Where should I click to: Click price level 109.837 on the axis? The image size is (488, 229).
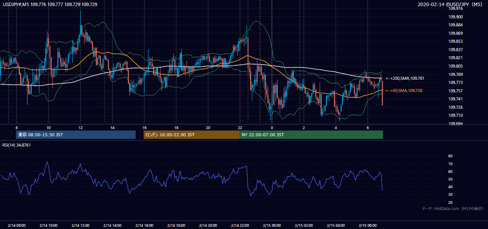pos(455,50)
